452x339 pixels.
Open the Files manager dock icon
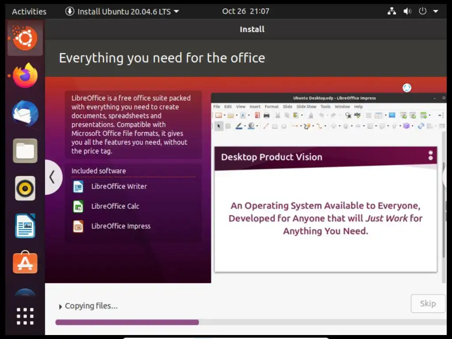pyautogui.click(x=25, y=151)
